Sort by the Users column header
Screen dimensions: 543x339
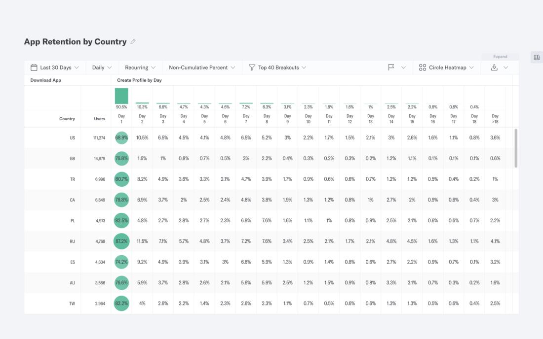pos(100,119)
